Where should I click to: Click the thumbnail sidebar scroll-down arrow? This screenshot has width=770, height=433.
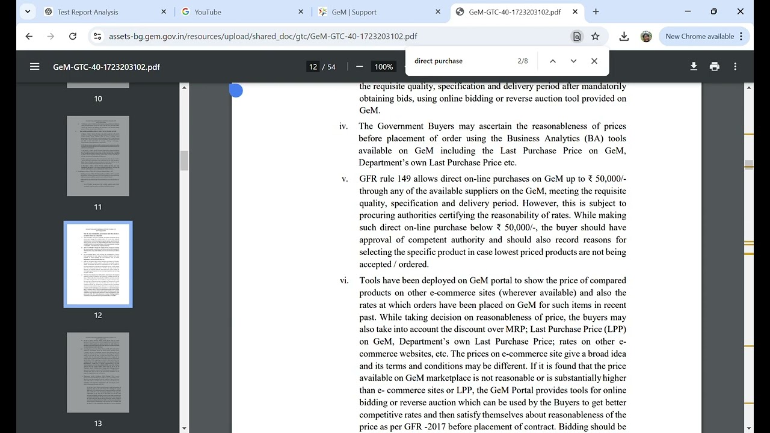click(184, 428)
